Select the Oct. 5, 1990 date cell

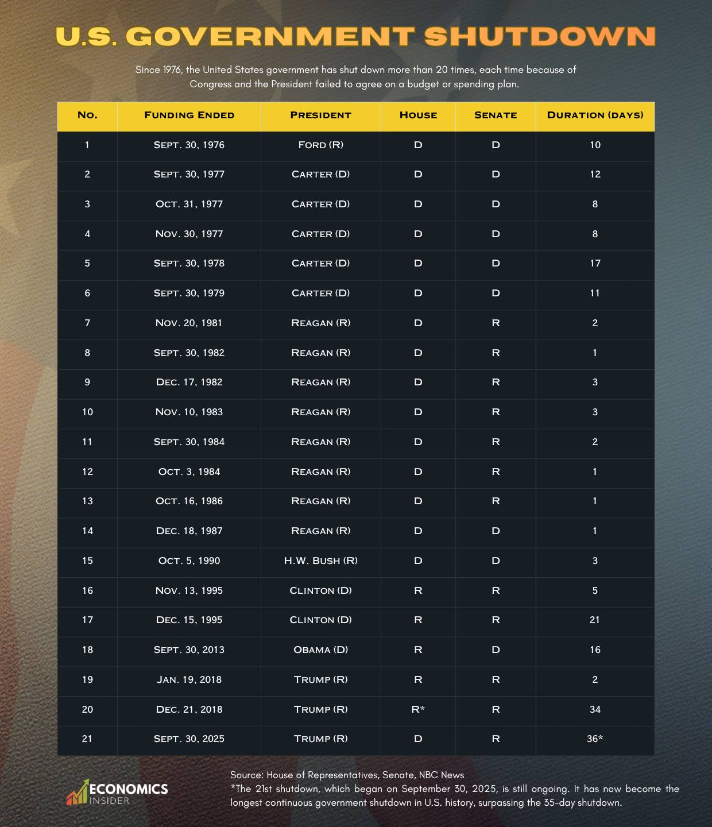189,561
